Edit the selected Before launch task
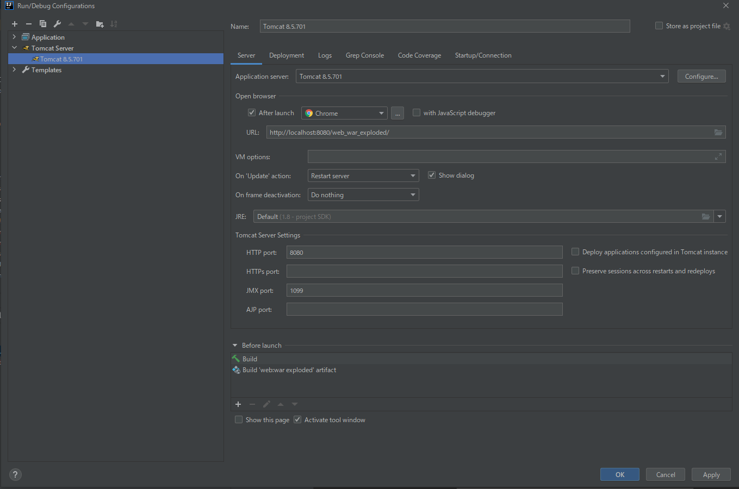The width and height of the screenshot is (739, 489). 266,404
